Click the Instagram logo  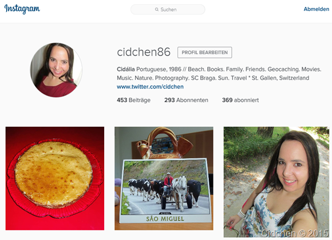click(22, 9)
